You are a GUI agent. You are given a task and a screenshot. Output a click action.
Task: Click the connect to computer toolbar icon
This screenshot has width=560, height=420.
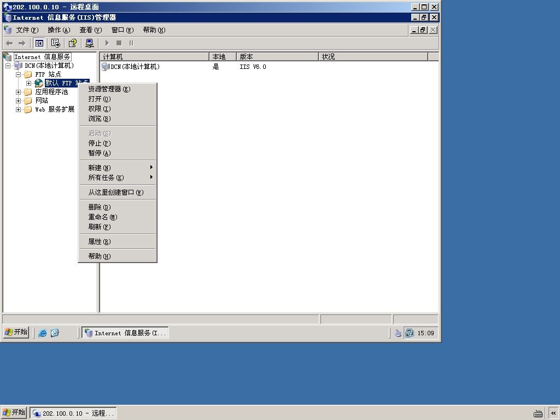pyautogui.click(x=90, y=43)
